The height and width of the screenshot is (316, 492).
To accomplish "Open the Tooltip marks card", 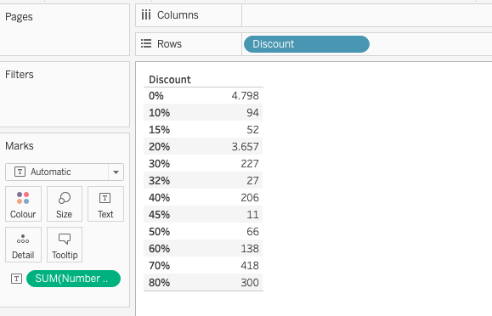I will 65,245.
